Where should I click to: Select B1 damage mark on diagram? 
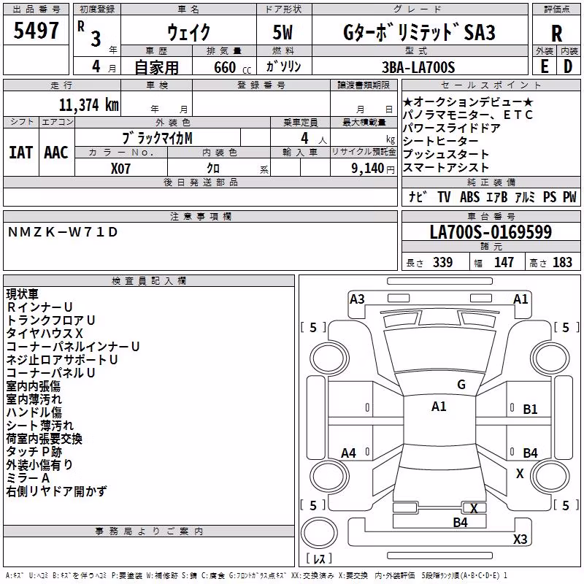(x=530, y=410)
